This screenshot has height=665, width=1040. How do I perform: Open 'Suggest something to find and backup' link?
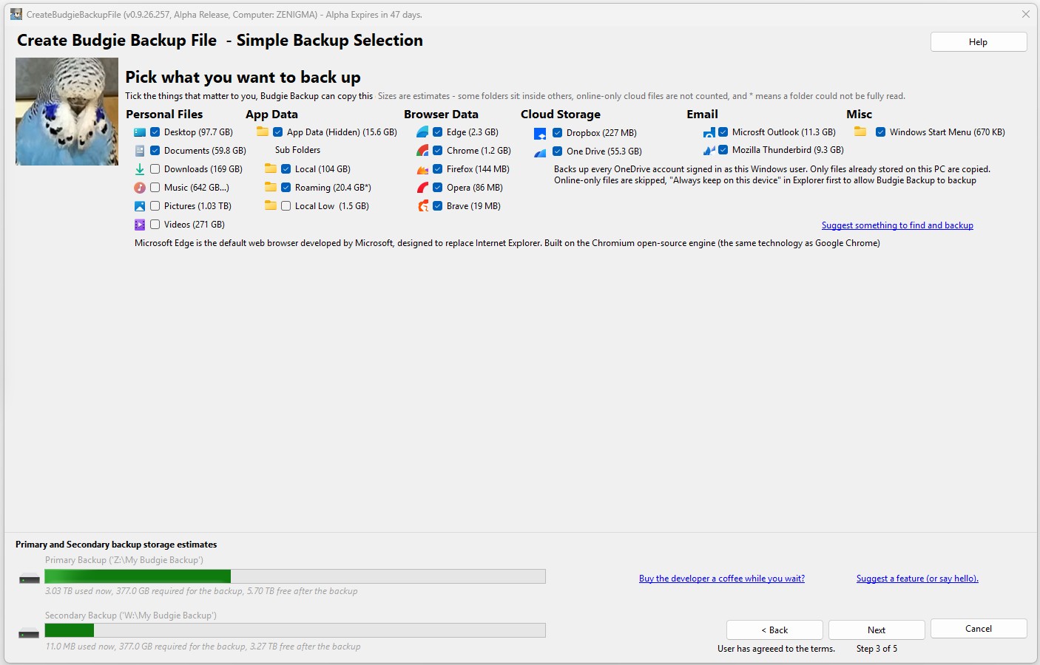[x=897, y=225]
